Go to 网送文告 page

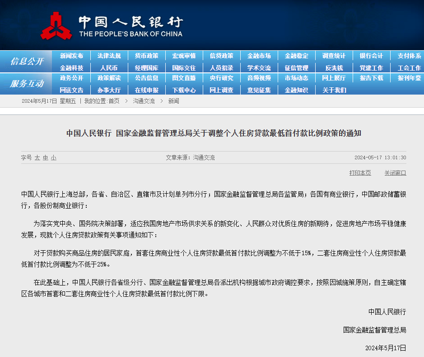[x=71, y=90]
